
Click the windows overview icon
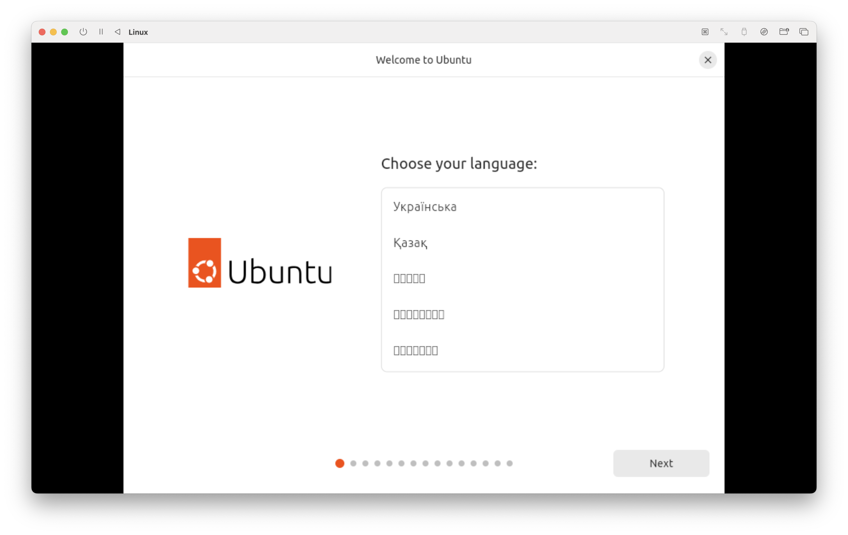click(804, 32)
